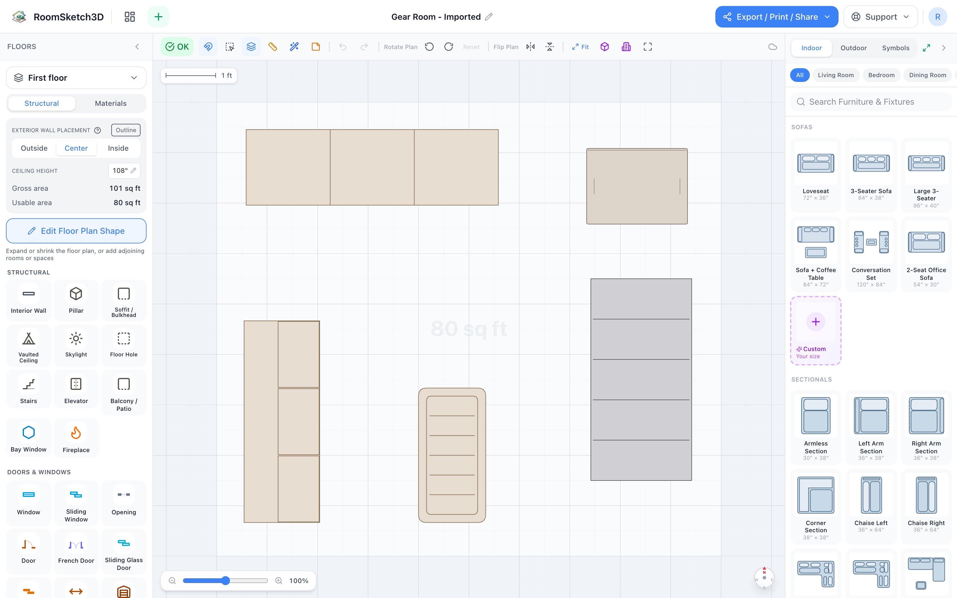Collapse the right furniture panel
Image resolution: width=957 pixels, height=598 pixels.
[944, 48]
